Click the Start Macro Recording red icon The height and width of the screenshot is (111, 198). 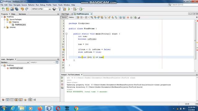point(128,18)
